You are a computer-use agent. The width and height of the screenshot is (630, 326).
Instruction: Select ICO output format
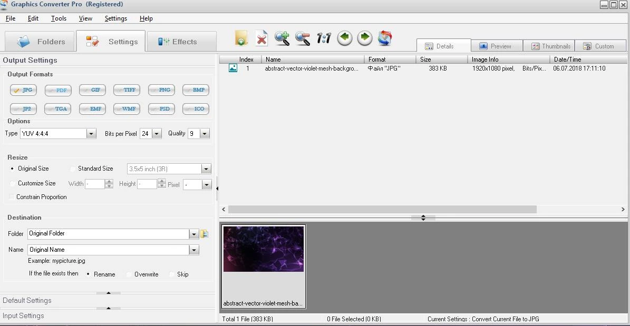point(196,109)
